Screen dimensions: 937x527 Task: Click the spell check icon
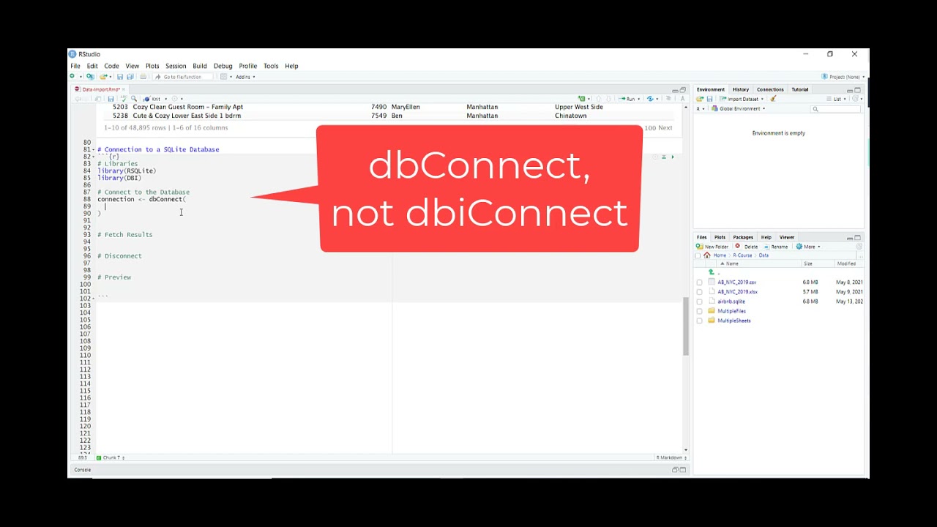tap(124, 99)
